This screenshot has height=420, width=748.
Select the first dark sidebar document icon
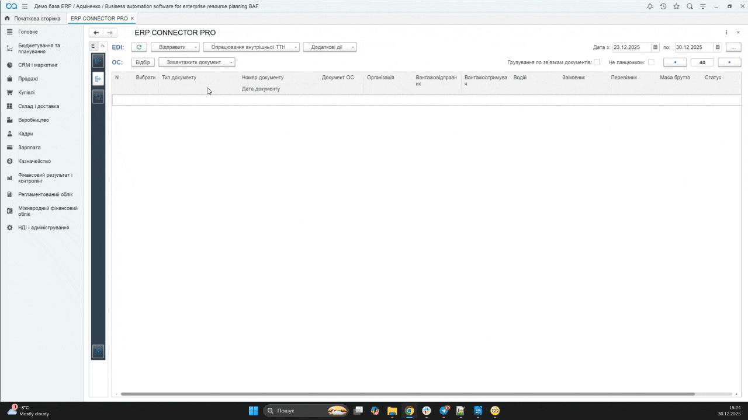(98, 60)
